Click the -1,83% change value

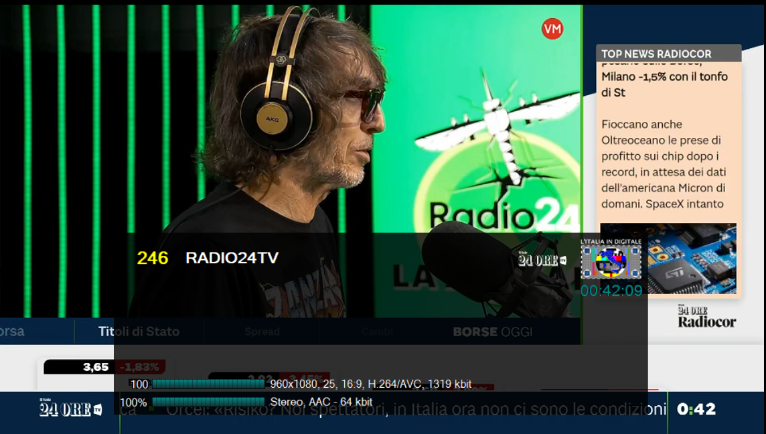pyautogui.click(x=140, y=367)
